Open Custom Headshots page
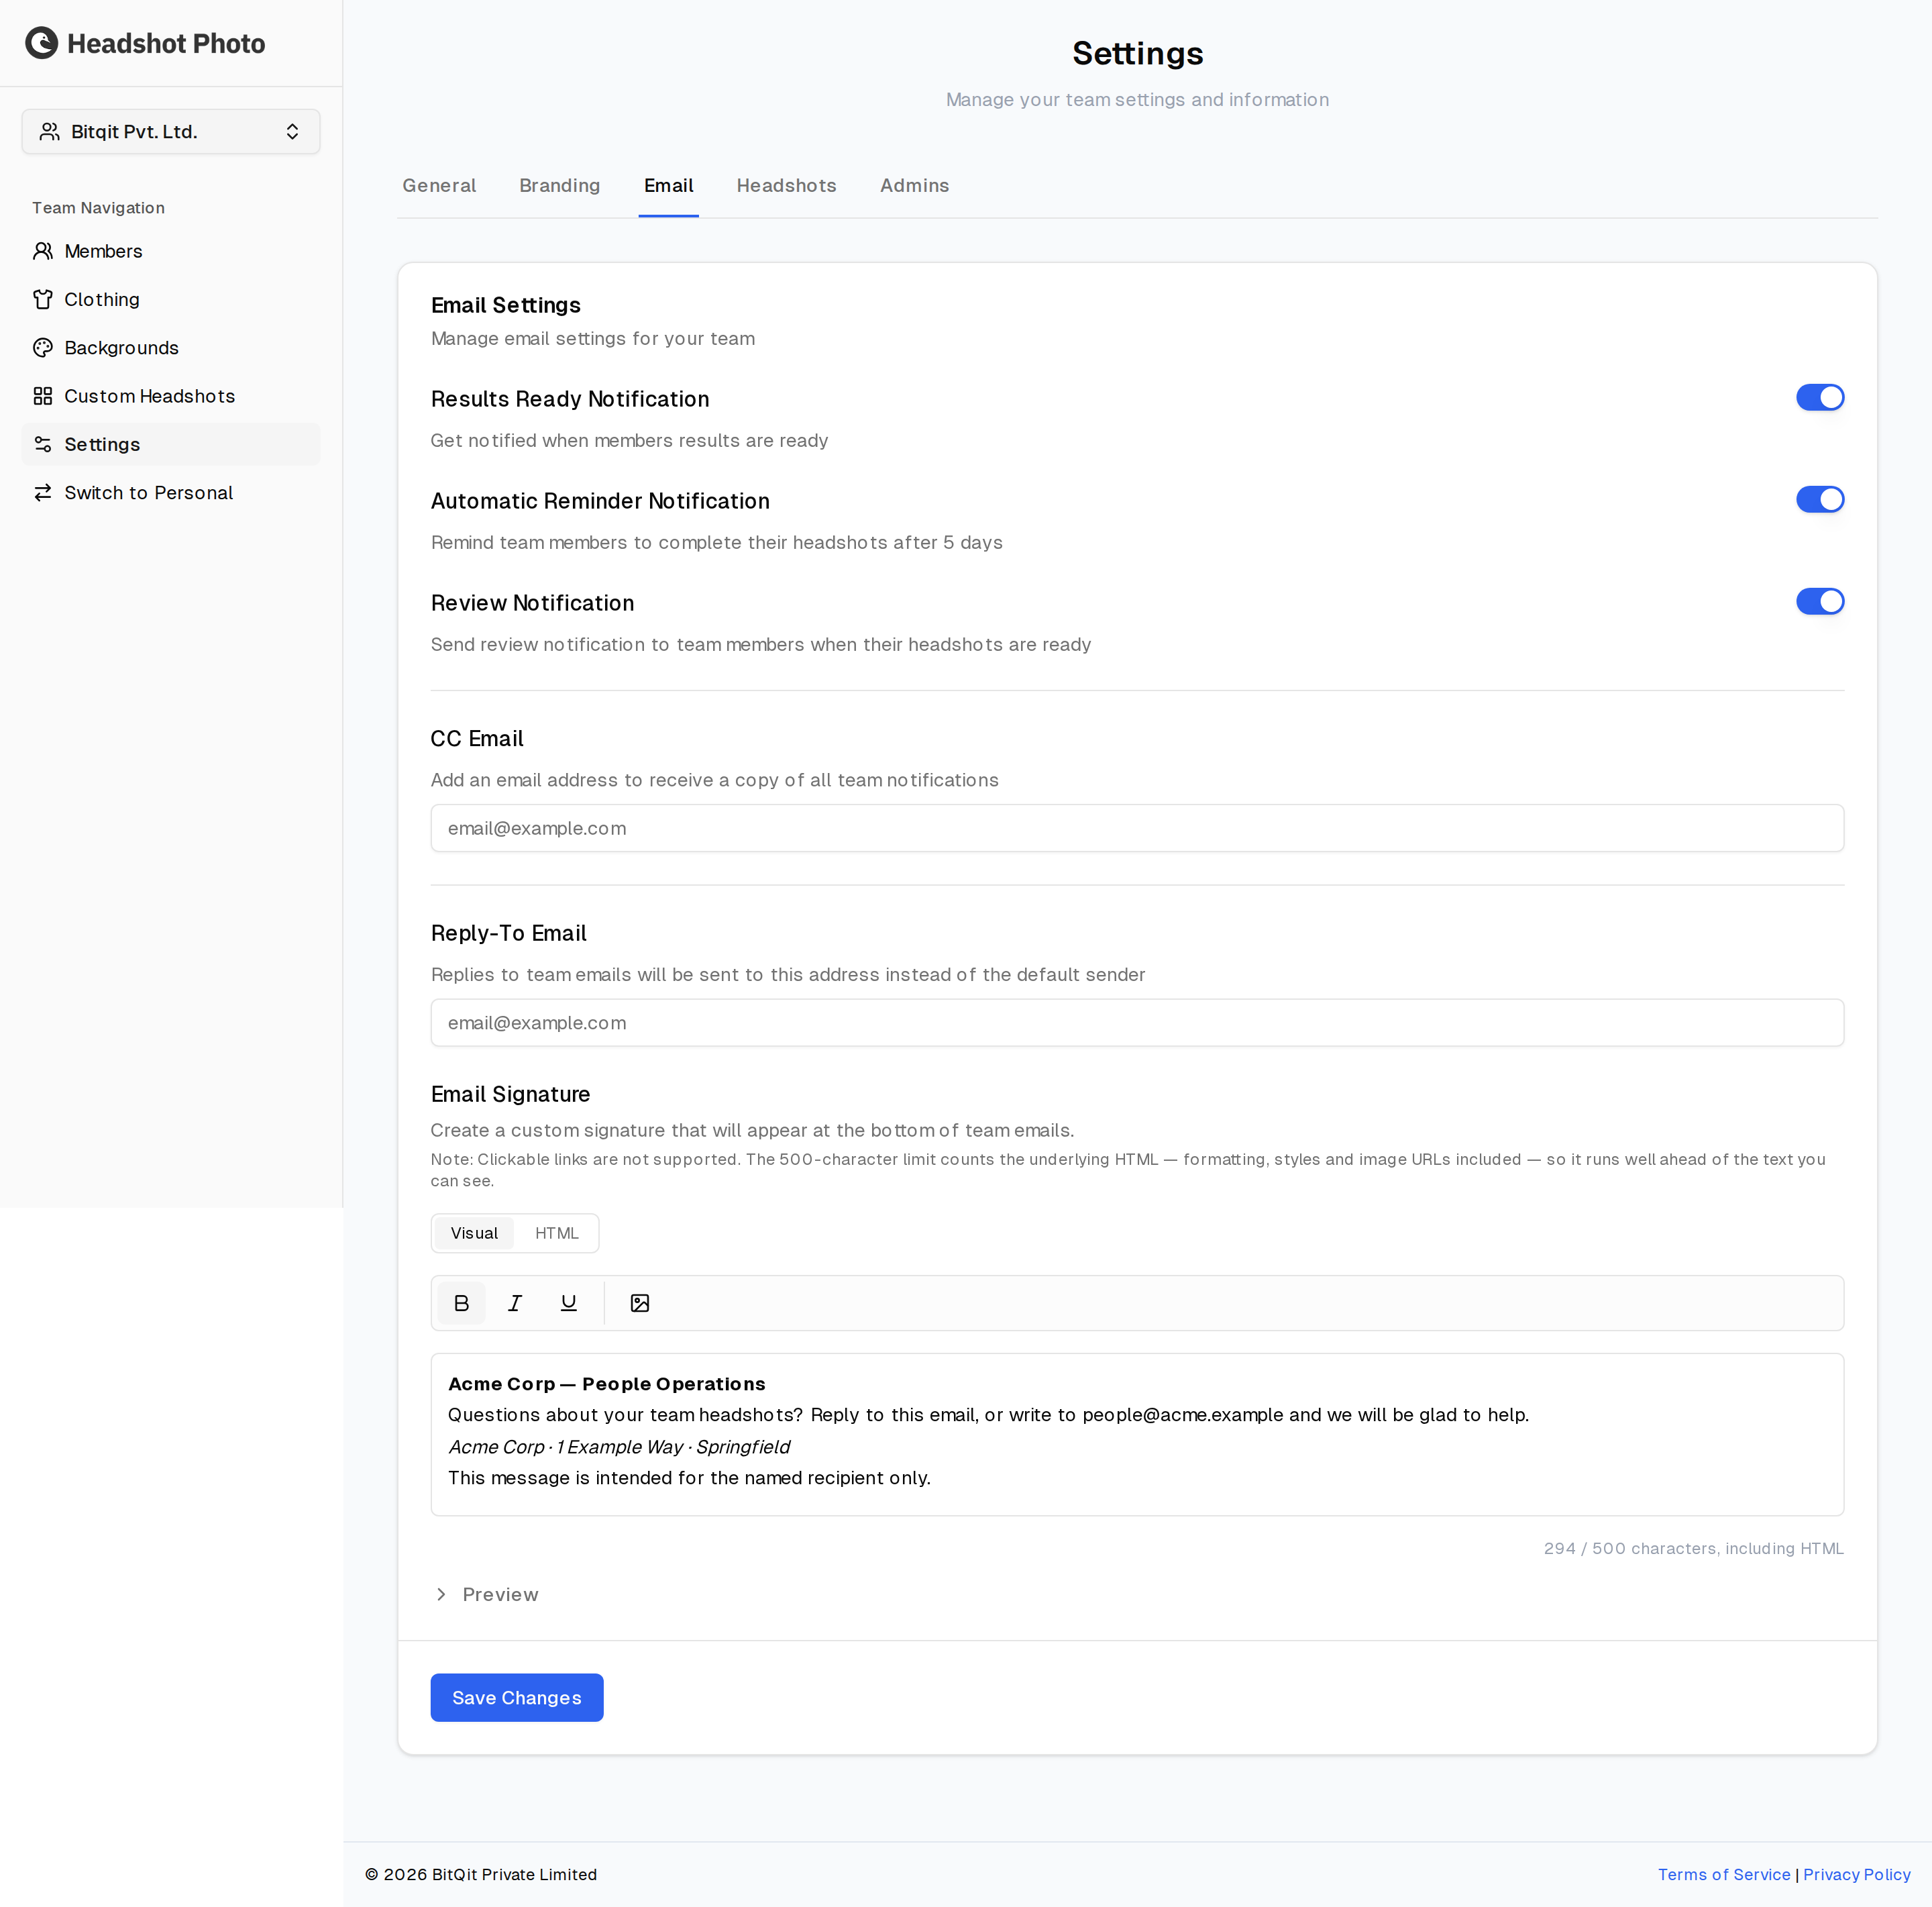 (x=171, y=396)
